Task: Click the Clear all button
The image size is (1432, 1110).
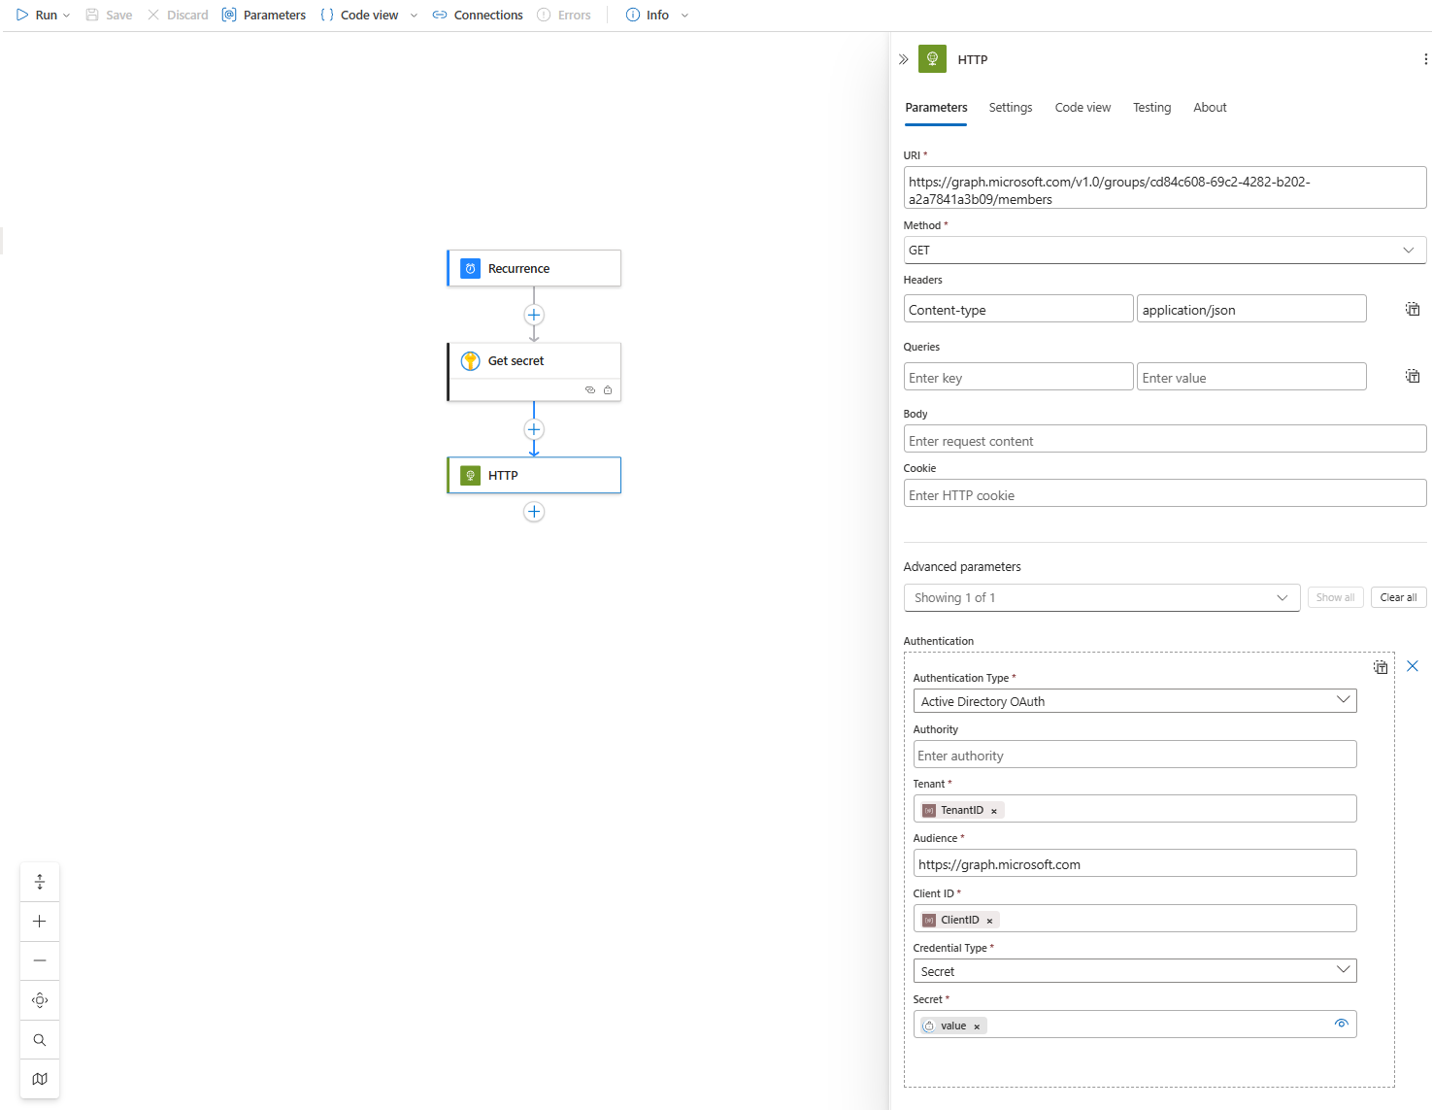Action: (x=1398, y=597)
